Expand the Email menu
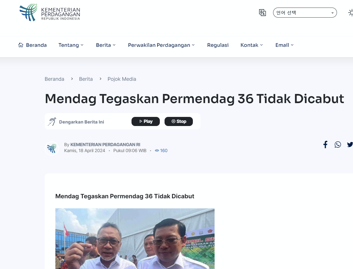Screen dimensions: 353x269 [284, 45]
